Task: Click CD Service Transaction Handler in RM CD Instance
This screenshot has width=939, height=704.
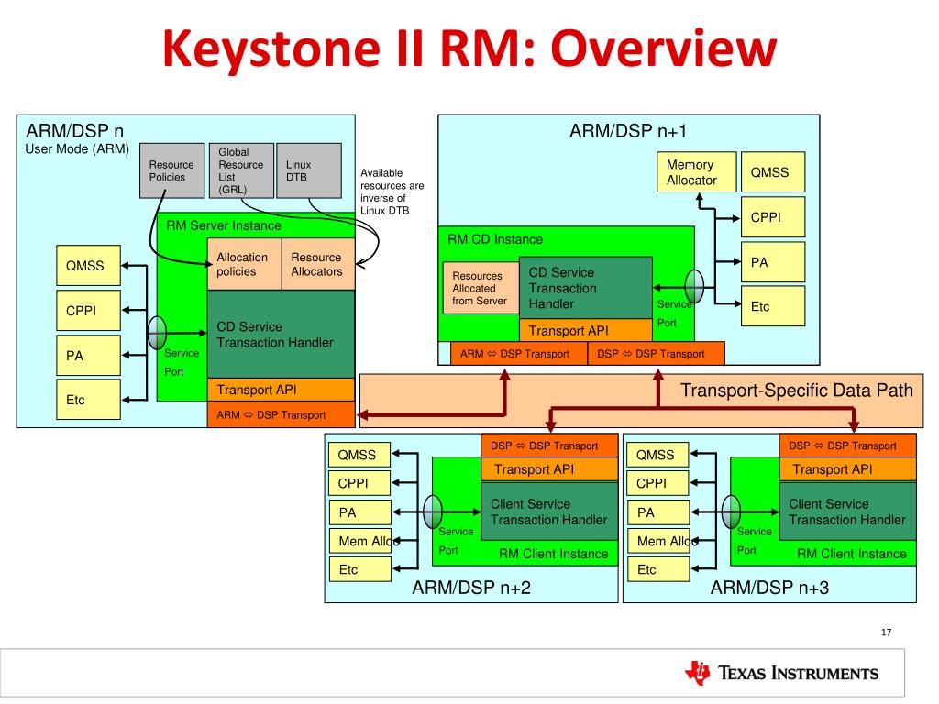Action: click(x=586, y=288)
